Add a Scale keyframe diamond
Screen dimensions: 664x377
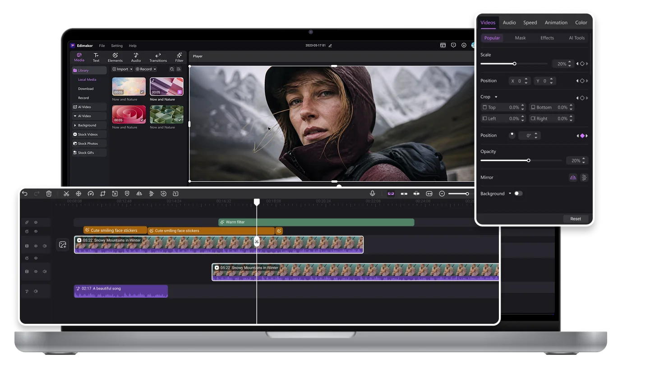(x=582, y=64)
